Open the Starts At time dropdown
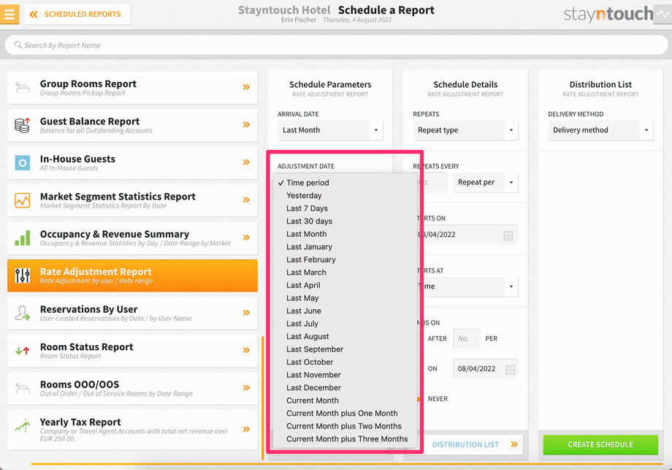Viewport: 672px width, 470px height. coord(469,287)
